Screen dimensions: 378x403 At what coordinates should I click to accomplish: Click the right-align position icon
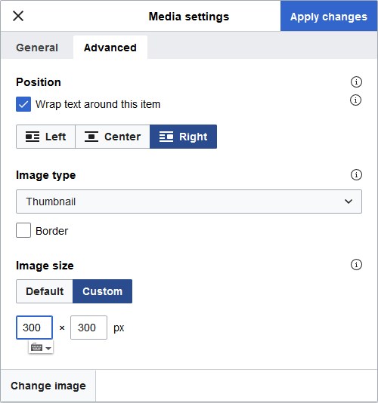166,137
